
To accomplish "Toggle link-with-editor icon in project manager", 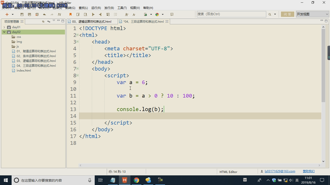I will tap(49, 21).
